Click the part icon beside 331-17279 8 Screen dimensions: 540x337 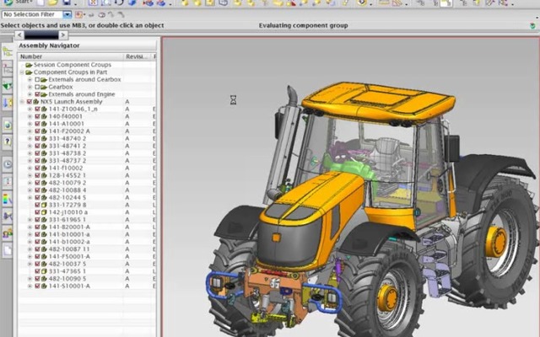44,205
